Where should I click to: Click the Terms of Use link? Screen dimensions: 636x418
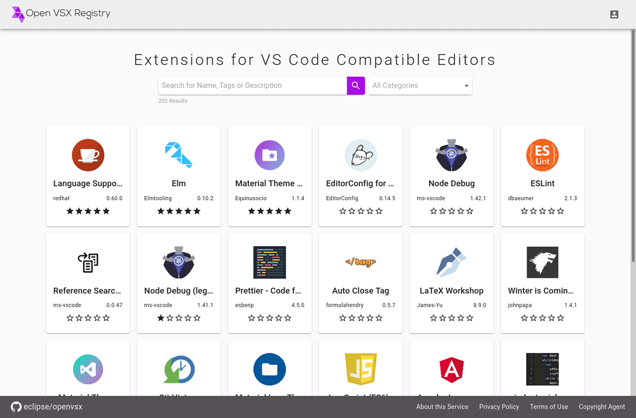click(548, 406)
